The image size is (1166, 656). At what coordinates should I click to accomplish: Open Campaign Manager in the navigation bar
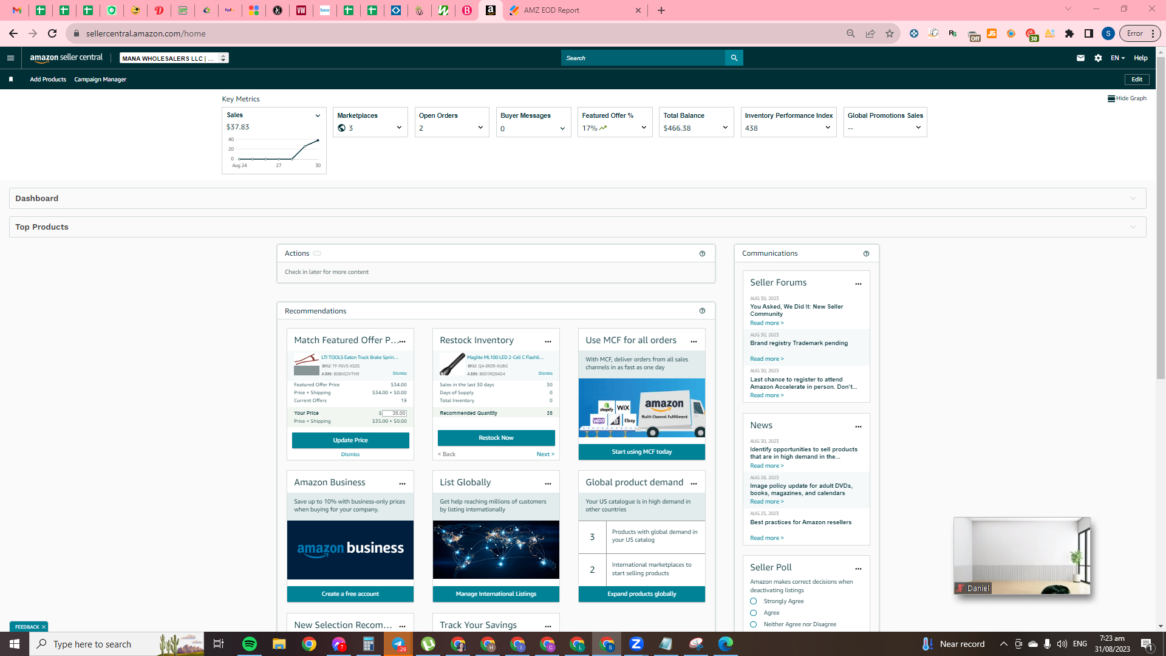pyautogui.click(x=100, y=80)
